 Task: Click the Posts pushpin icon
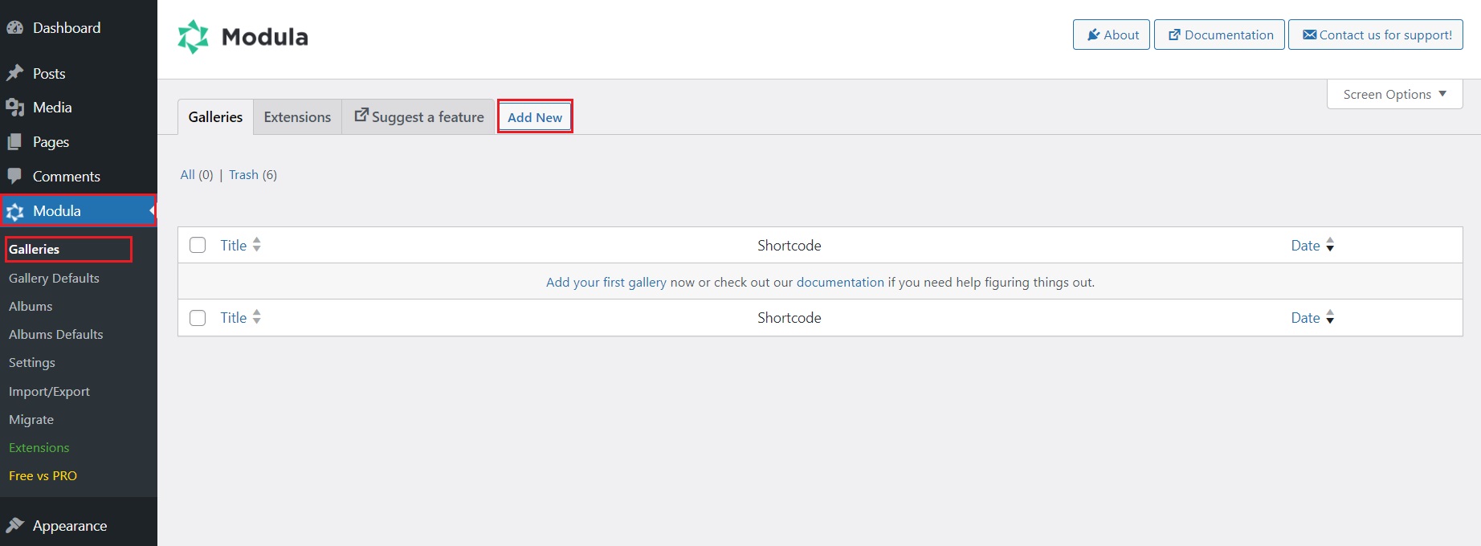pos(14,73)
